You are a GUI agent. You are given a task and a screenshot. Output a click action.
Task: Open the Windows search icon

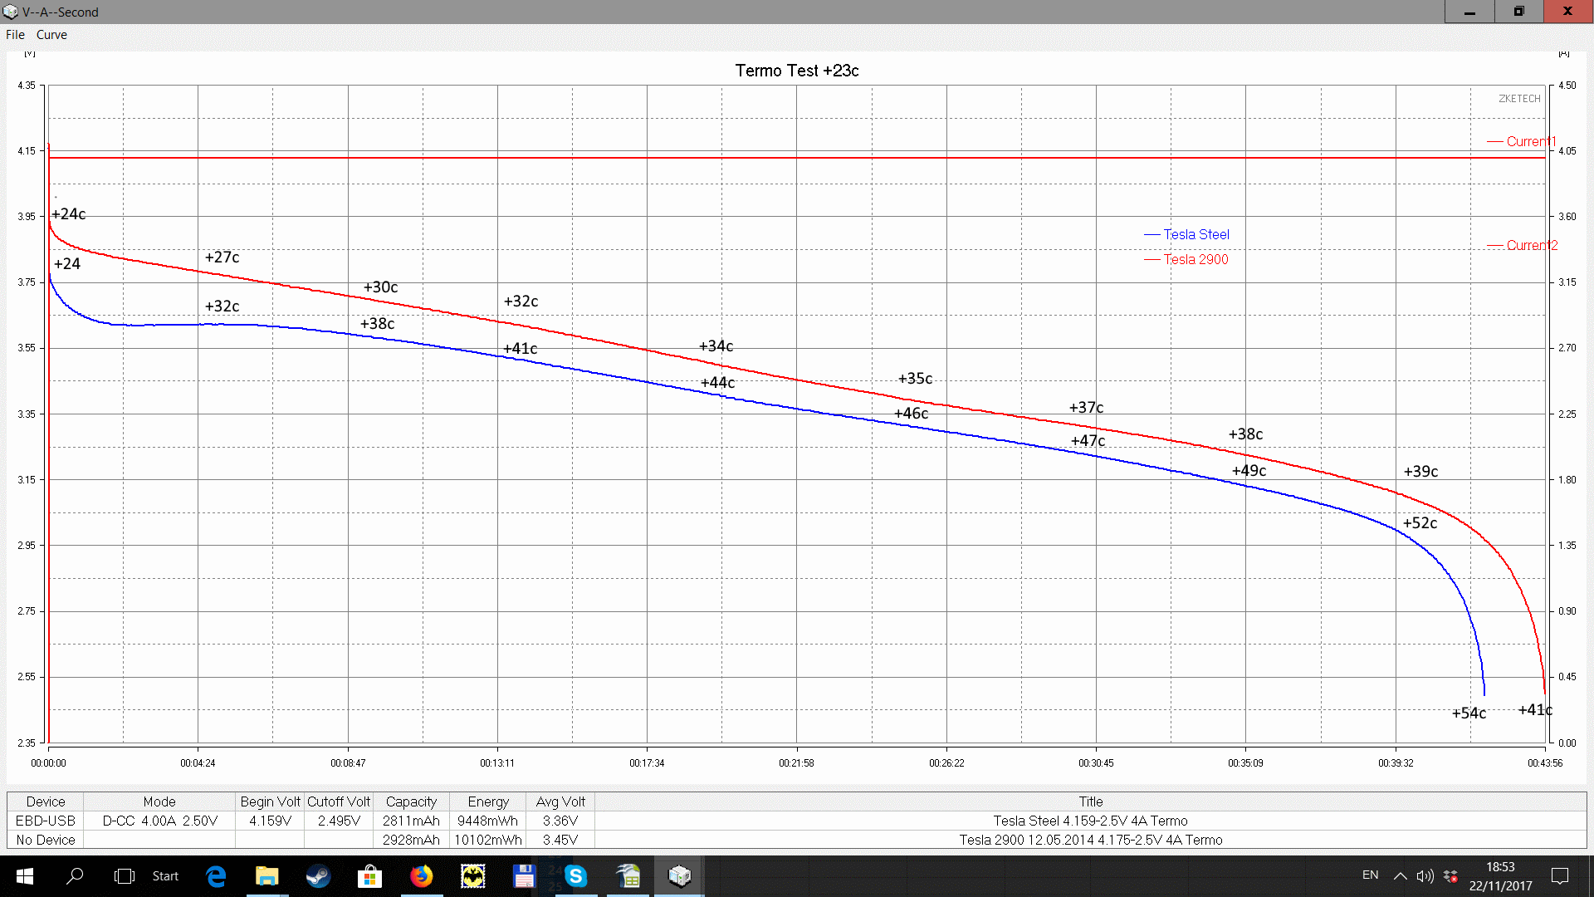[75, 876]
